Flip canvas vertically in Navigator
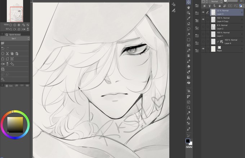 pos(28,29)
